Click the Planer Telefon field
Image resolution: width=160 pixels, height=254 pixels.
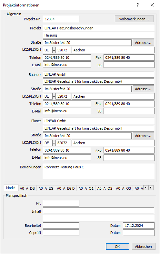click(67, 150)
